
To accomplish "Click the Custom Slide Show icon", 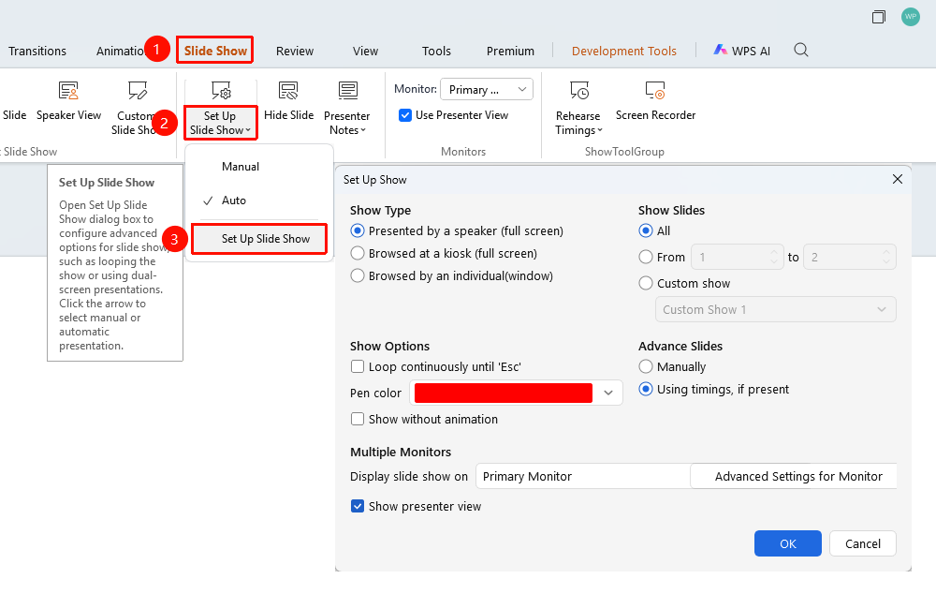I will (138, 91).
